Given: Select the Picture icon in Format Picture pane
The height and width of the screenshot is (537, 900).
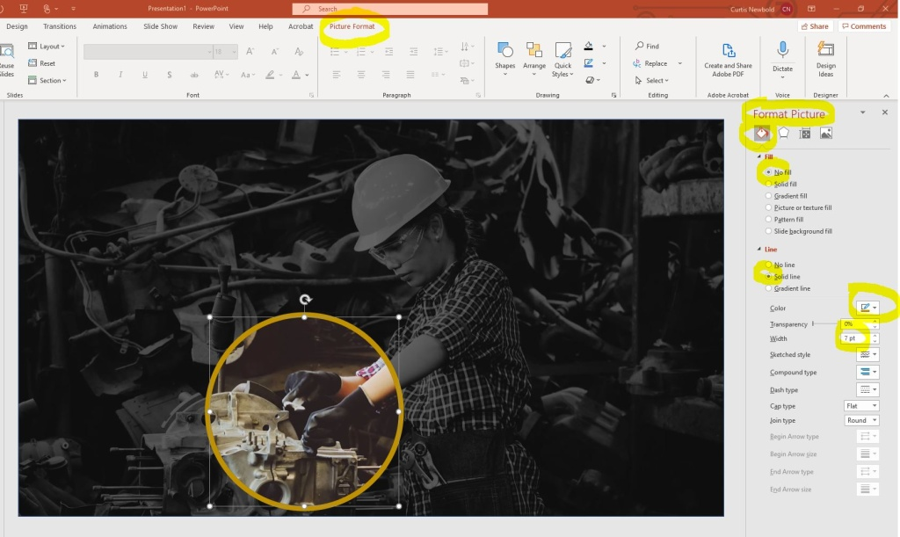Looking at the screenshot, I should 824,133.
